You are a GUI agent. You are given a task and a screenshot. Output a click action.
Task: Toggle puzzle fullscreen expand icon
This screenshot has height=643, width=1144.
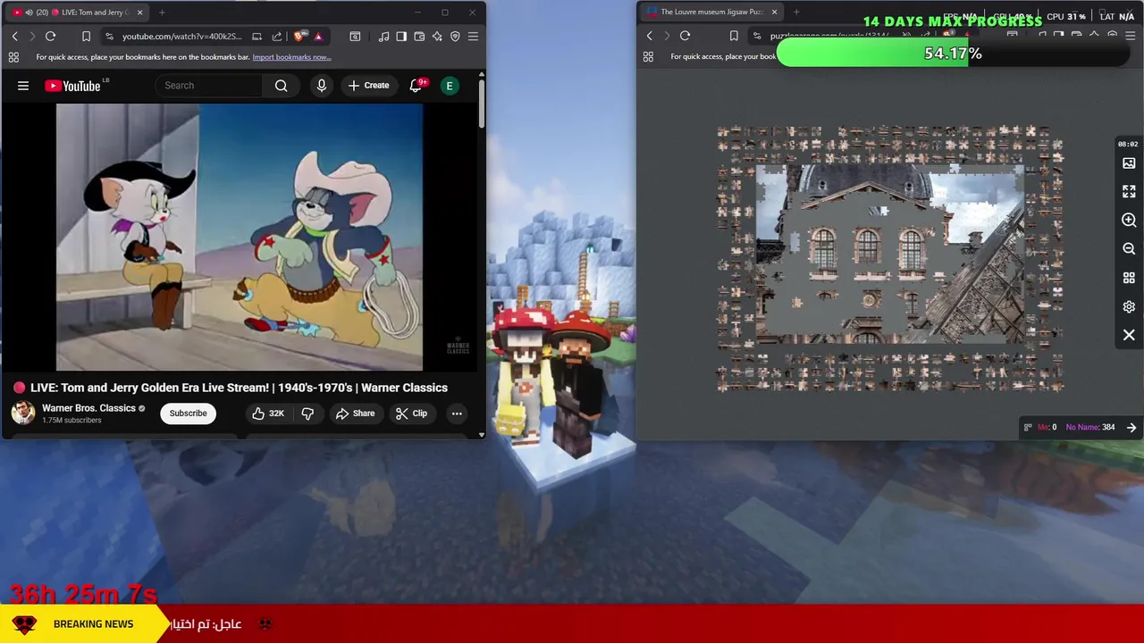coord(1129,192)
